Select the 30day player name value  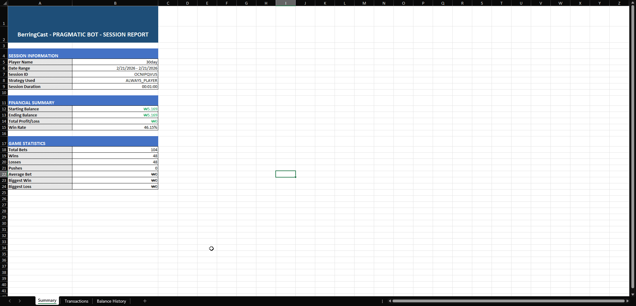(115, 62)
